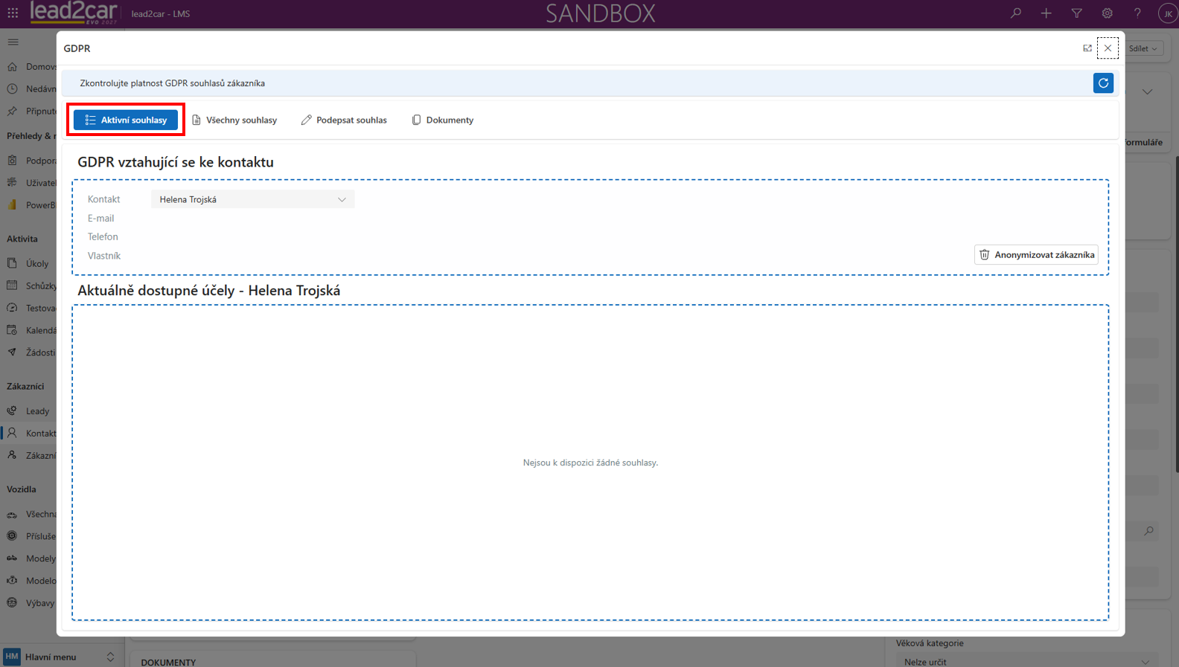This screenshot has width=1179, height=667.
Task: Open the Kontakt dropdown with Helena Trojská
Action: tap(253, 199)
